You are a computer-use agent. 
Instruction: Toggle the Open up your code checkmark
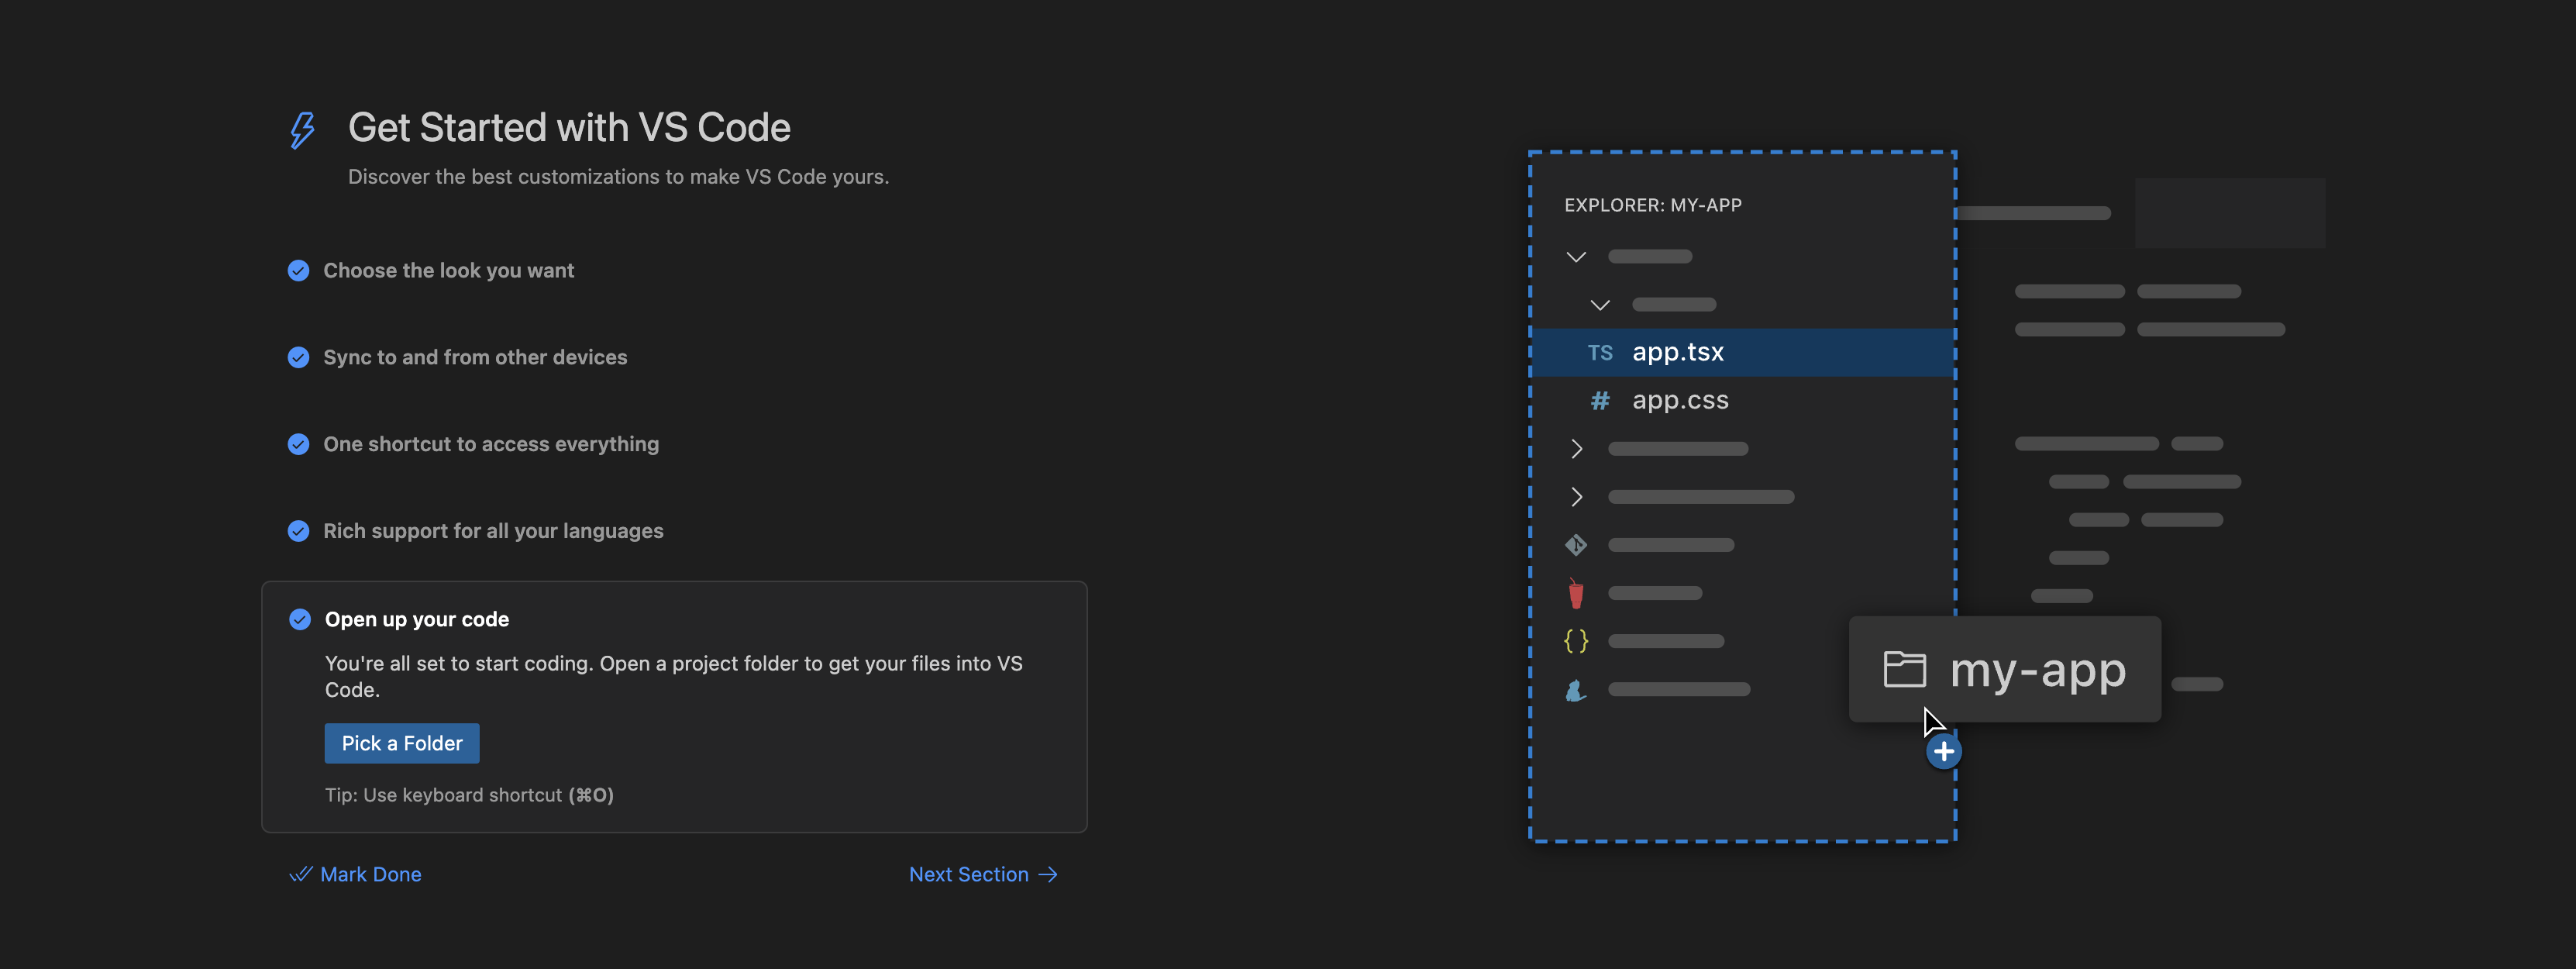click(x=299, y=620)
